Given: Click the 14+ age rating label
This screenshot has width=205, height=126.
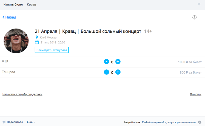Looking at the screenshot, I should [x=148, y=31].
